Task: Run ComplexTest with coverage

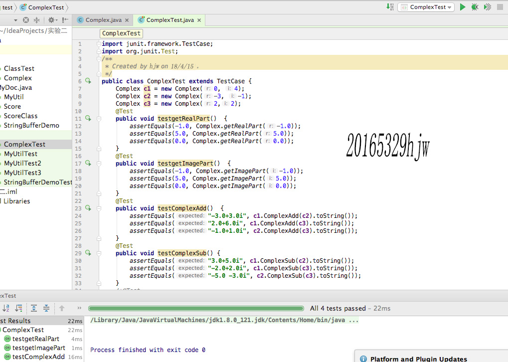Action: pos(488,7)
